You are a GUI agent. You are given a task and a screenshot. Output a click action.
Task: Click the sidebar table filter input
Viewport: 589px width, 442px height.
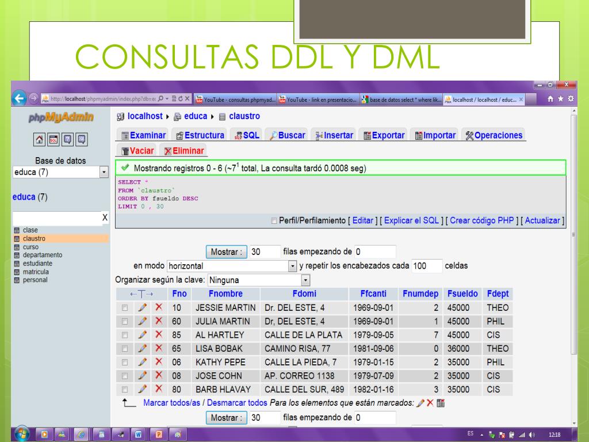(57, 218)
